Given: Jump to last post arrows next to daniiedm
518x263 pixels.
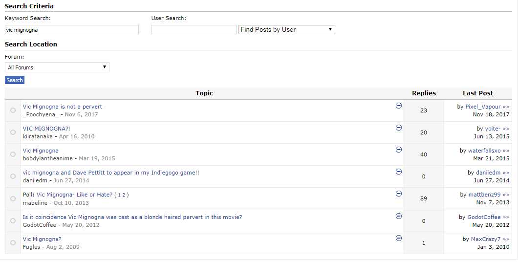Looking at the screenshot, I should tap(506, 173).
